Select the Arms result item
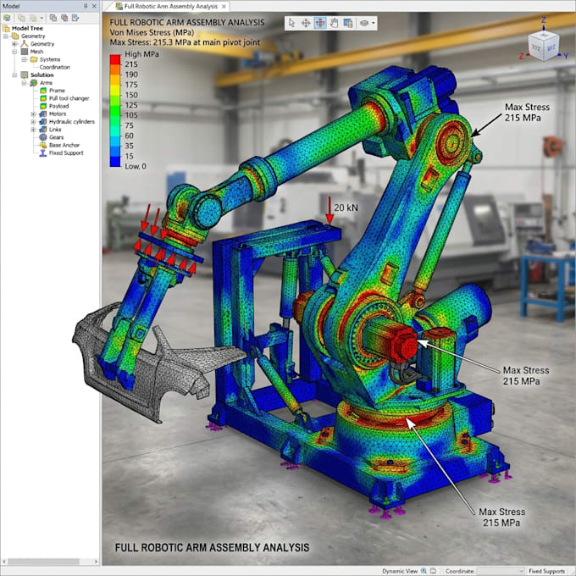576x576 pixels. (46, 83)
